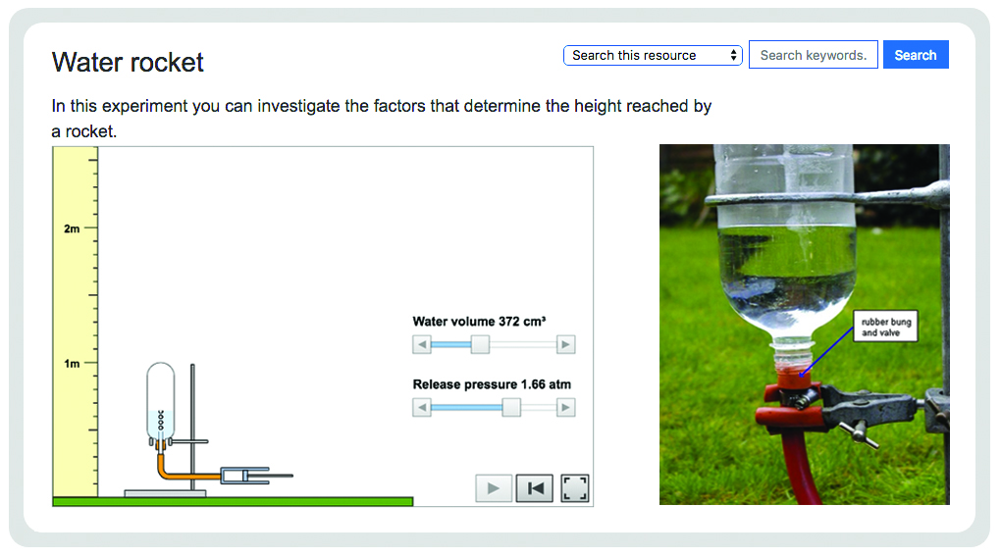Focus the Search keywords input field
This screenshot has width=1001, height=557.
[814, 55]
